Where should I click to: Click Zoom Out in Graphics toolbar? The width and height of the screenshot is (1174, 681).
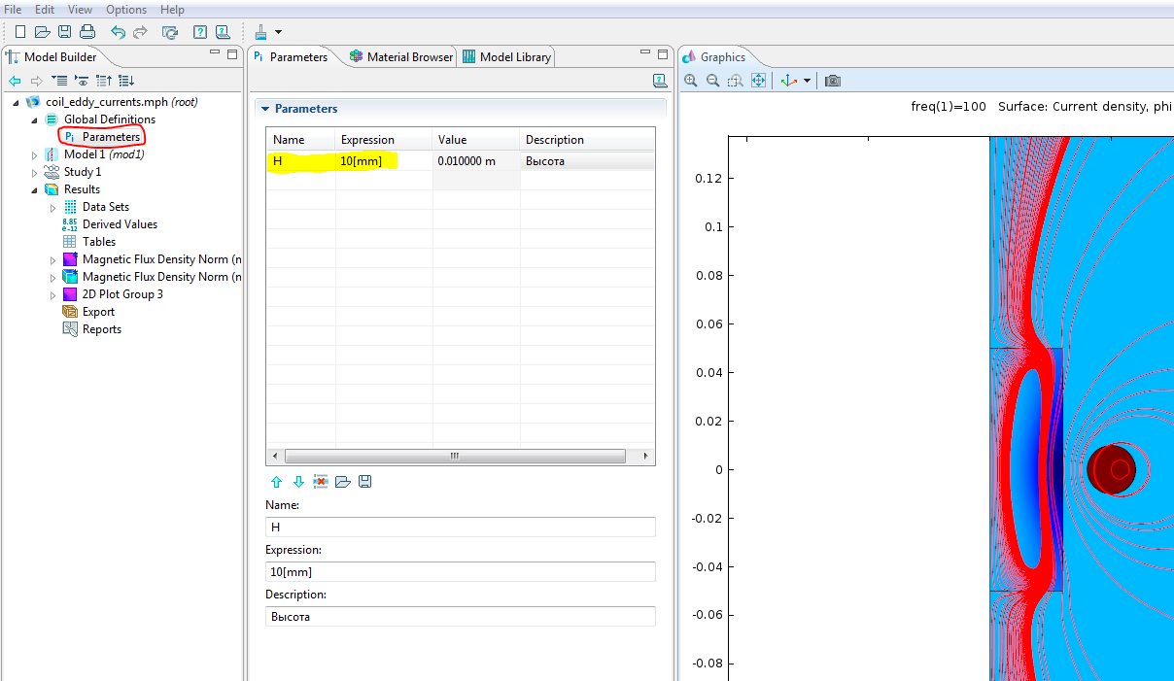(712, 81)
